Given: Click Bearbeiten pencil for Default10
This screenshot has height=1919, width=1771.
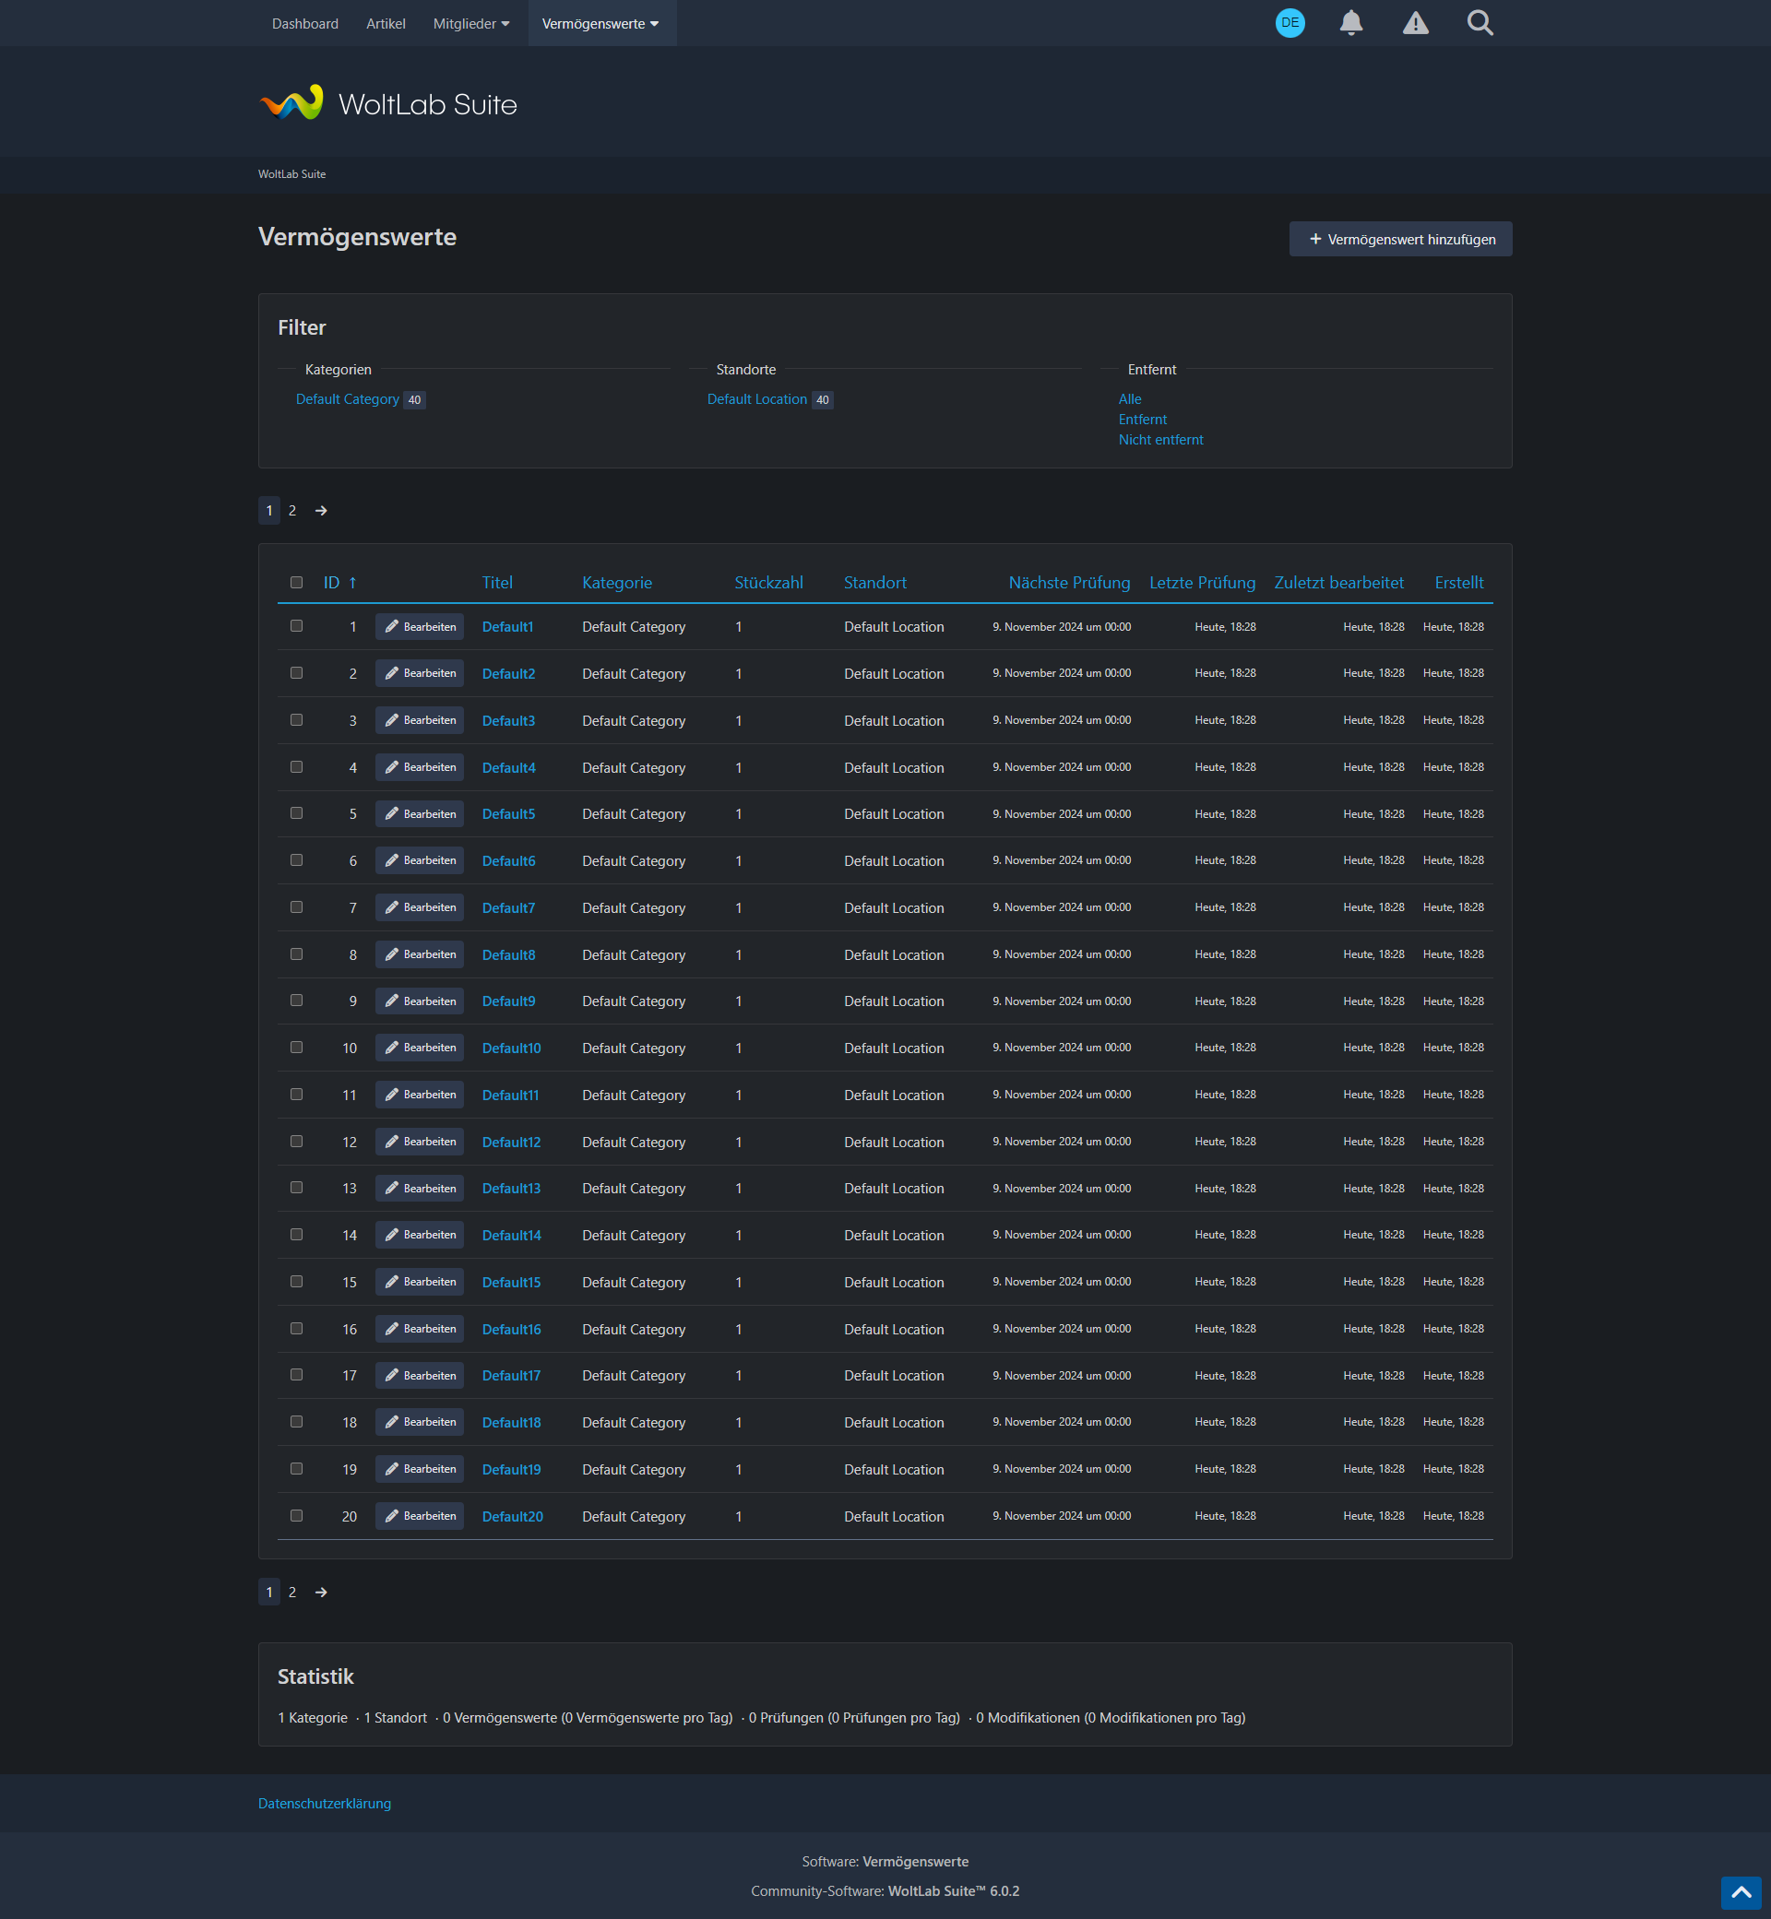Looking at the screenshot, I should 420,1048.
